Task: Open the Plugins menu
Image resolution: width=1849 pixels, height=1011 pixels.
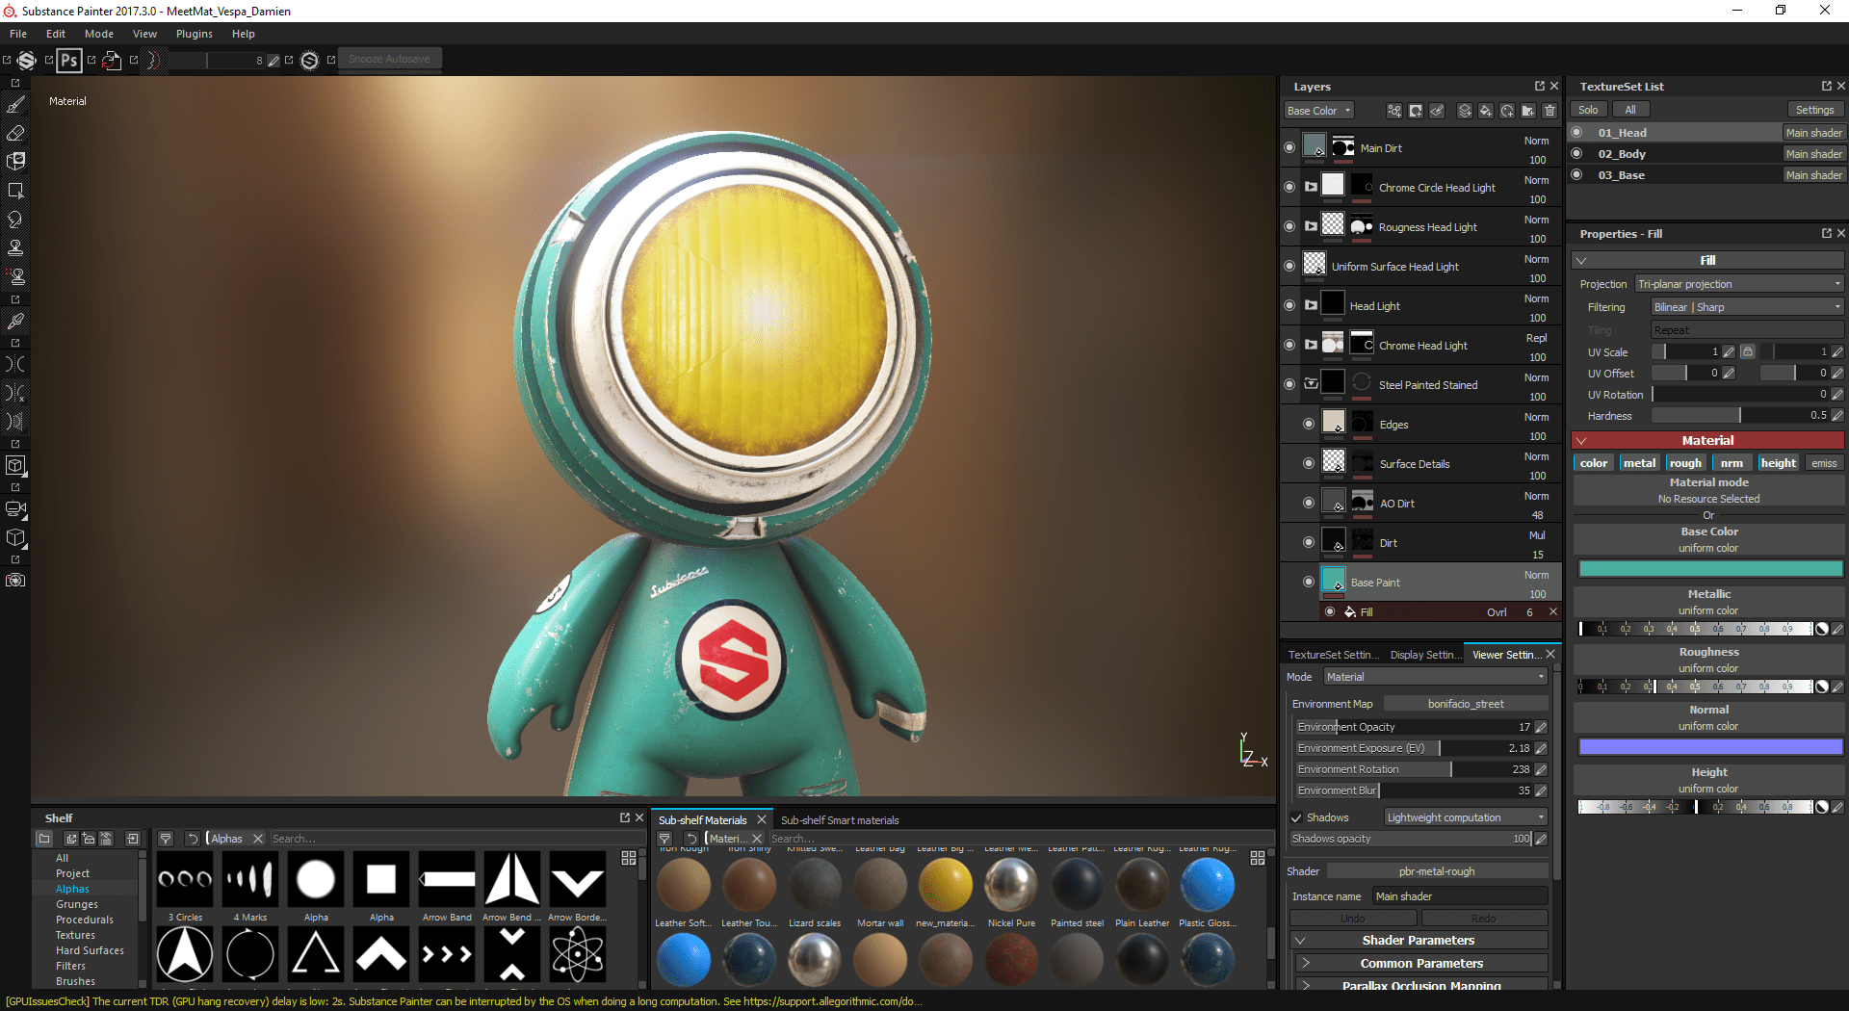Action: (194, 34)
